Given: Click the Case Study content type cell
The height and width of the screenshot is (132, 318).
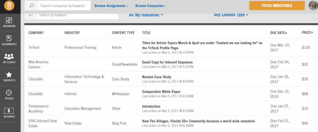Looking at the screenshot, I should tap(120, 79).
